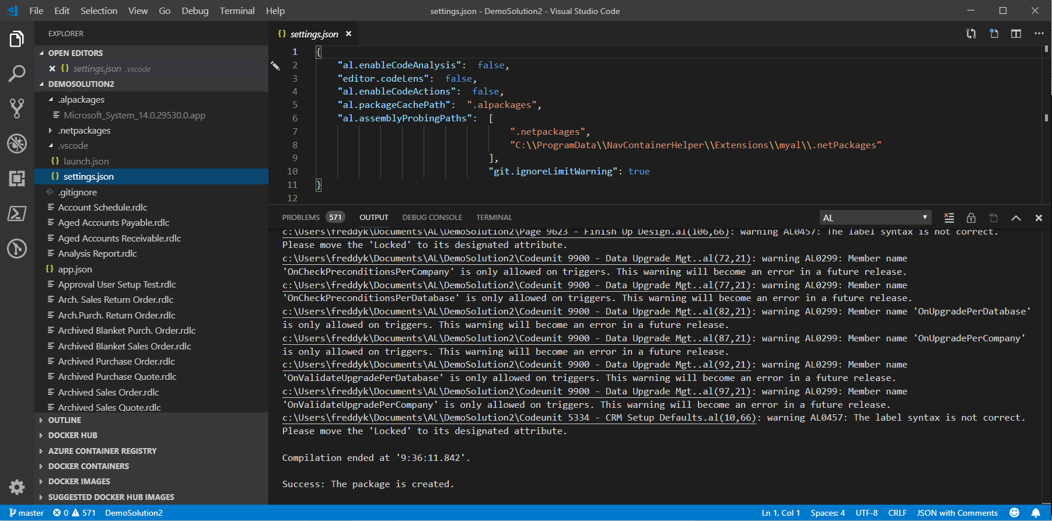Open the Source Control view icon

click(x=17, y=108)
